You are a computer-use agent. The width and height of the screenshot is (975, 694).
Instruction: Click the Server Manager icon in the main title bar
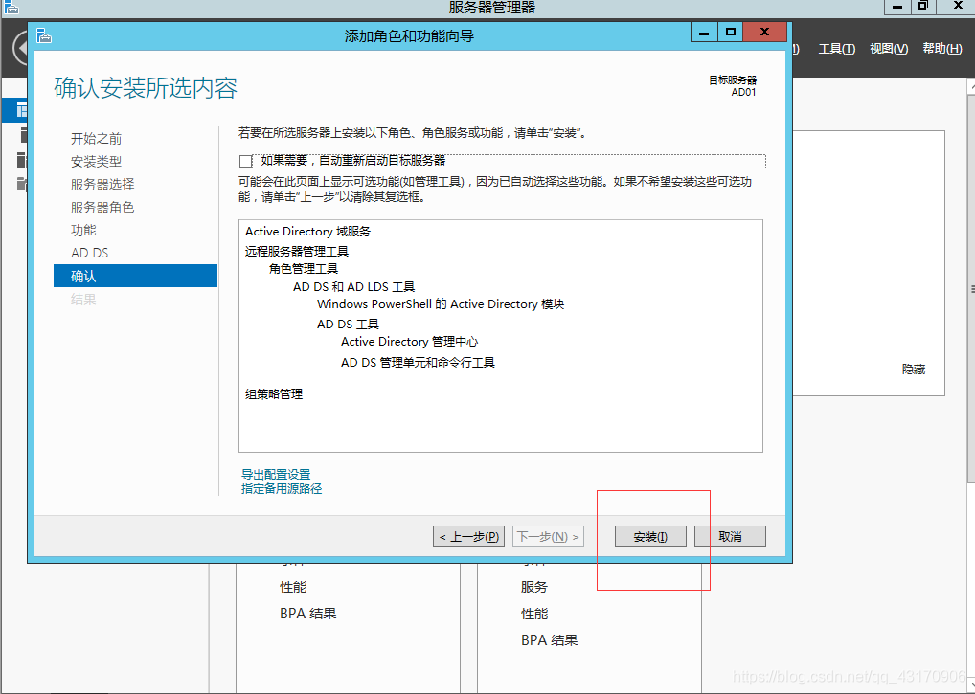click(11, 7)
